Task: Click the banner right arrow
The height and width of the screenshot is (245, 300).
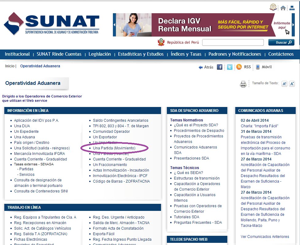Action: tap(293, 25)
